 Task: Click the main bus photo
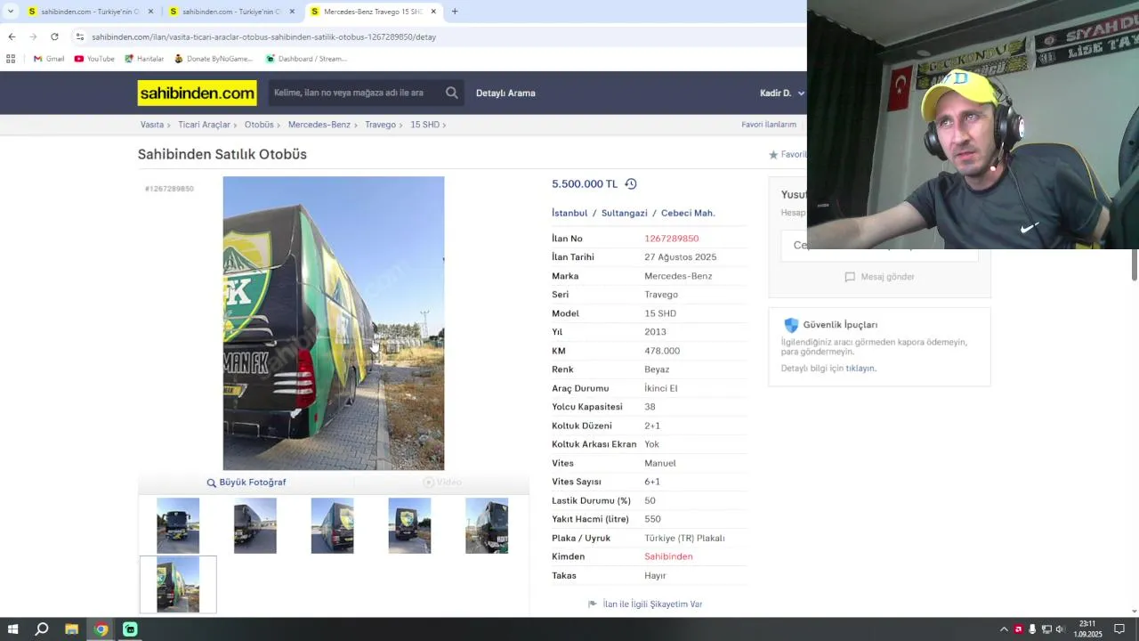334,323
